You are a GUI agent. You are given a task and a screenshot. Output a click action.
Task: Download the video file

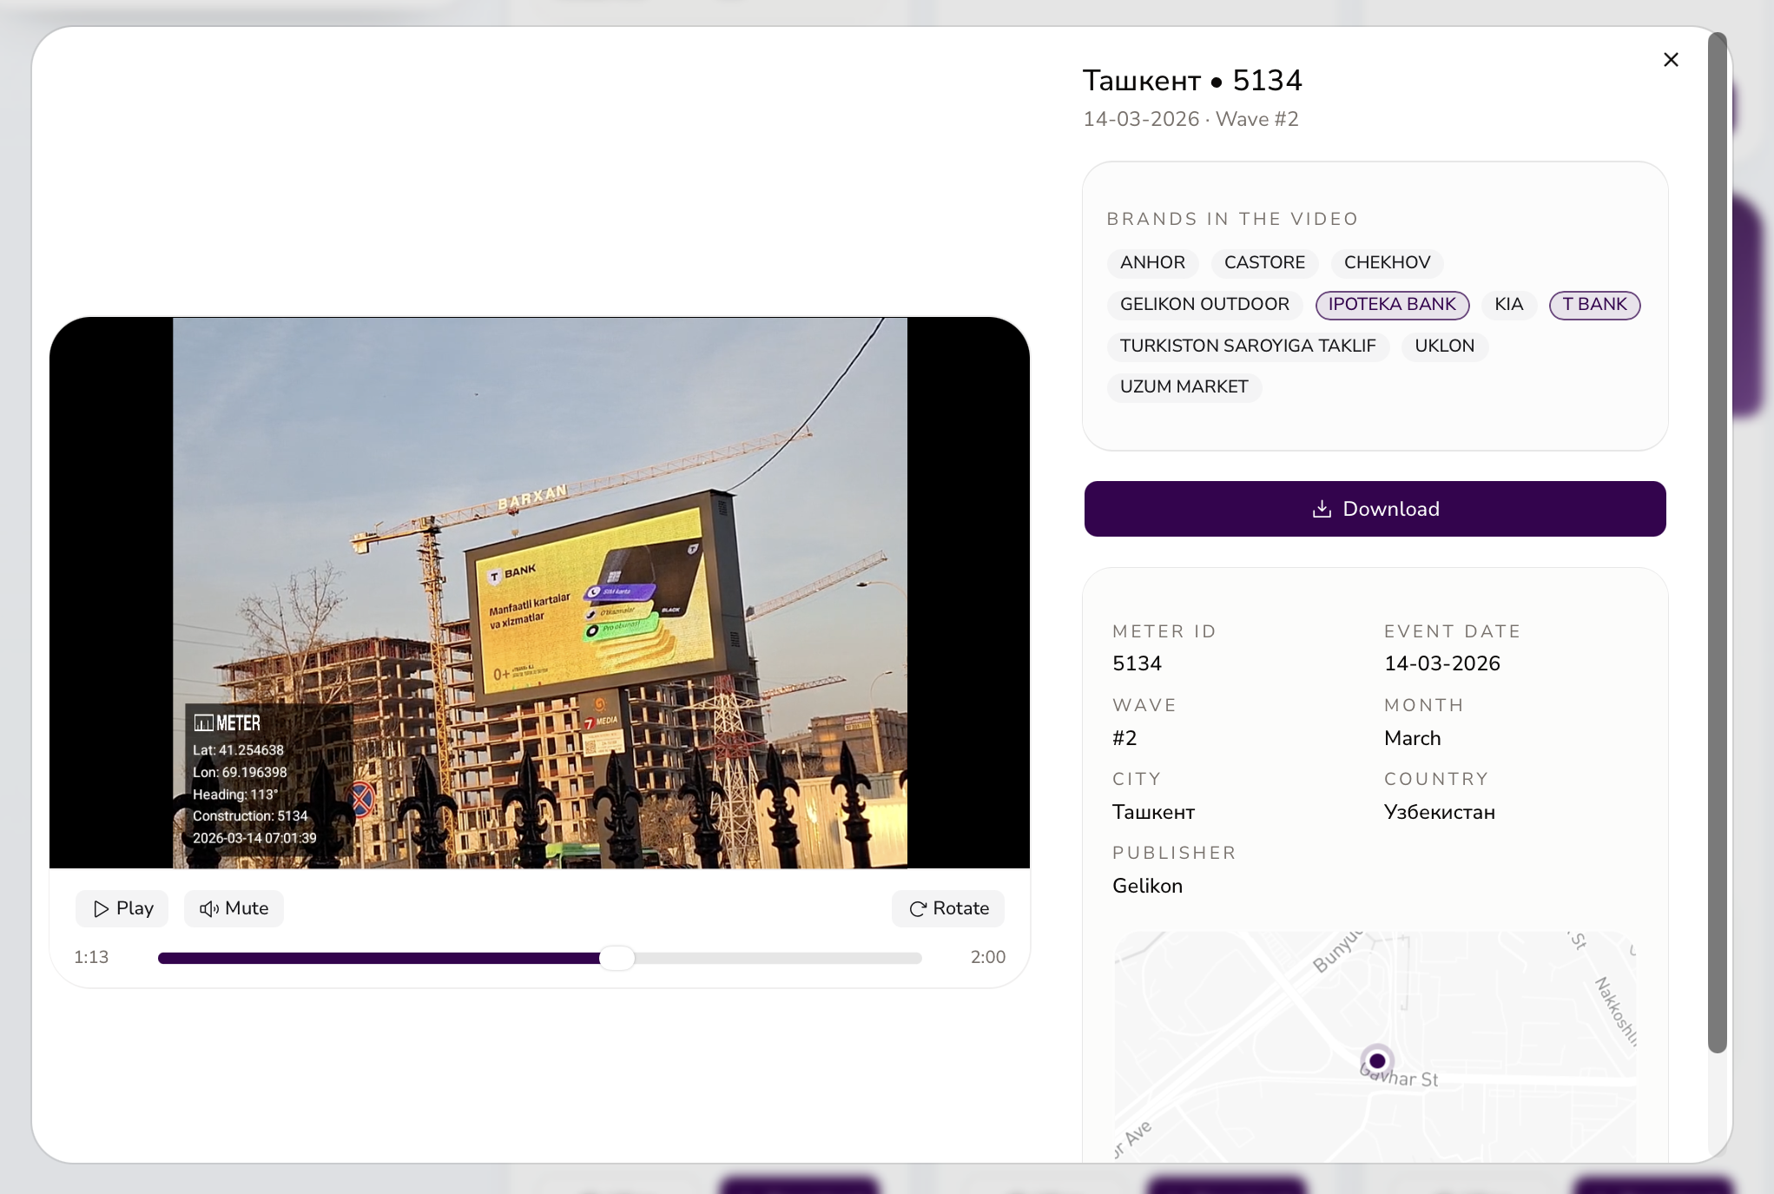(x=1375, y=509)
